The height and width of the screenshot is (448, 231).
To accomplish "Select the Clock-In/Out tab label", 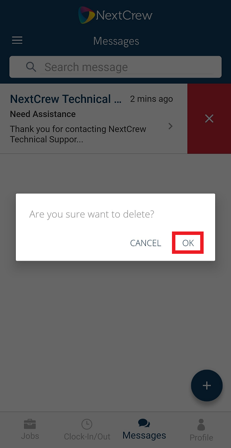I will [x=87, y=436].
